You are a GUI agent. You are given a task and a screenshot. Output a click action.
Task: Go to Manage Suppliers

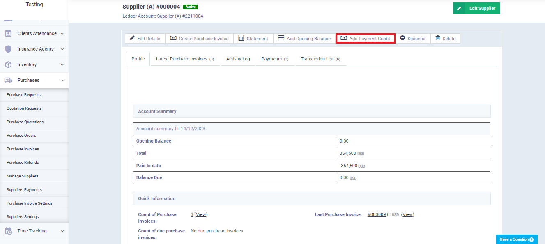pos(34,176)
